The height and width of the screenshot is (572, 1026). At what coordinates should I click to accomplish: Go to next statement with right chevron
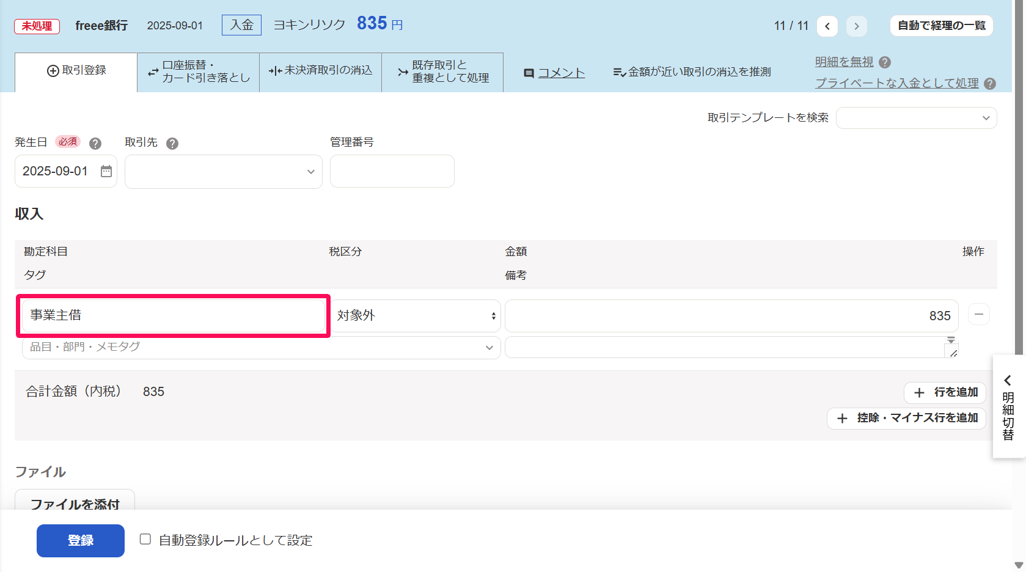(x=857, y=26)
